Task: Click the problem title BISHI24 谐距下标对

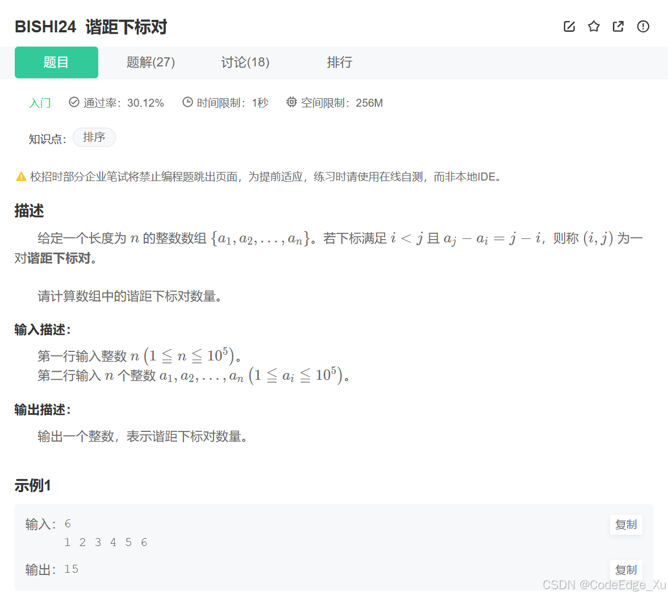Action: coord(91,26)
